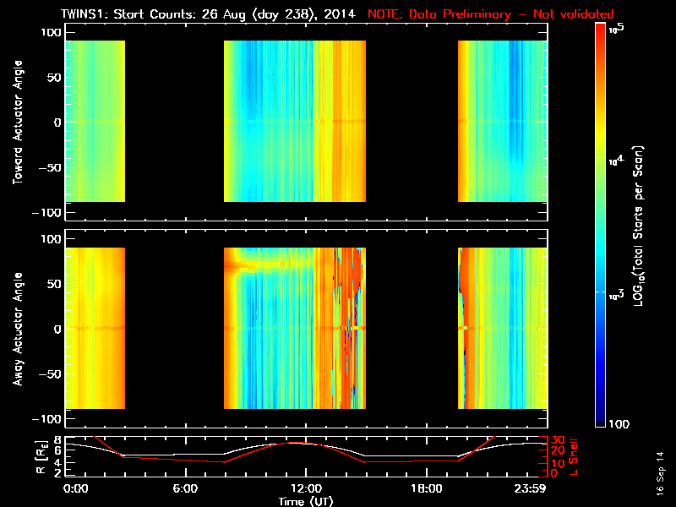The image size is (676, 507).
Task: Click the TWINS1 Start Counts plot title
Action: (211, 14)
